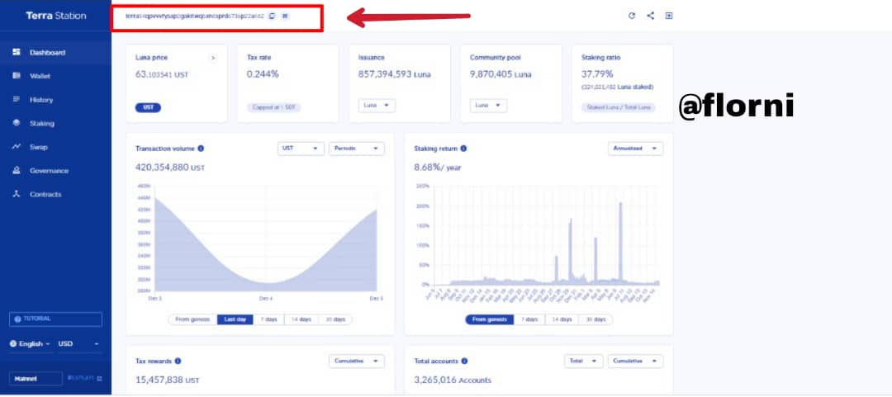Viewport: 892px width, 397px height.
Task: Open the Governance section
Action: click(56, 171)
